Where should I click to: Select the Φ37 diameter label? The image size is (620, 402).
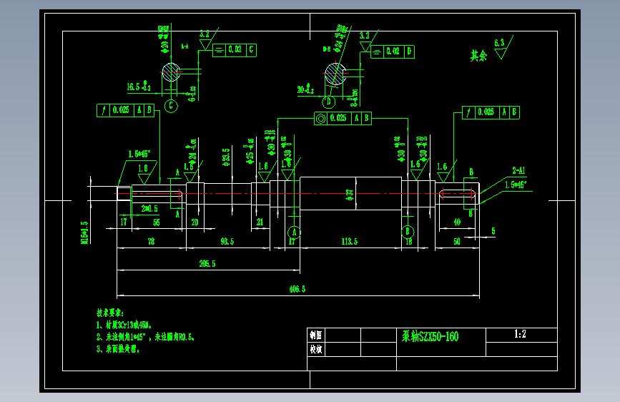350,195
